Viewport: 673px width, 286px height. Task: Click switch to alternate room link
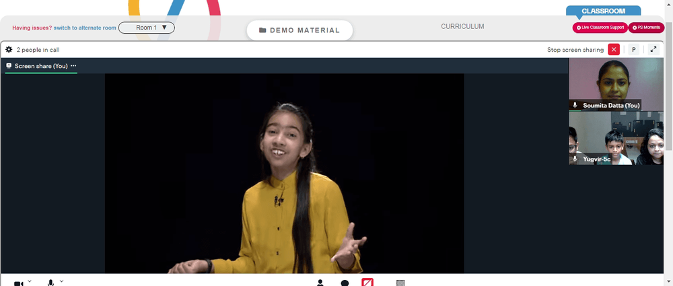tap(85, 28)
